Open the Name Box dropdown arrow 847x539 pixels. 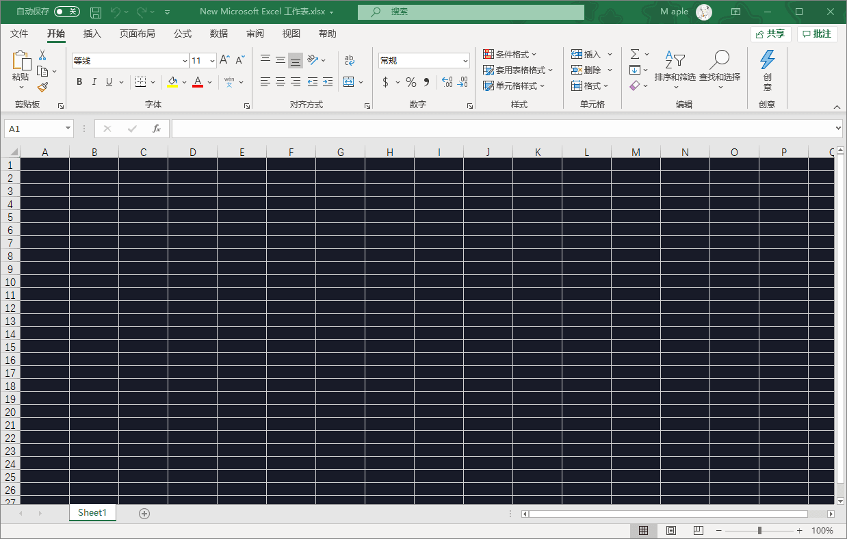coord(68,129)
